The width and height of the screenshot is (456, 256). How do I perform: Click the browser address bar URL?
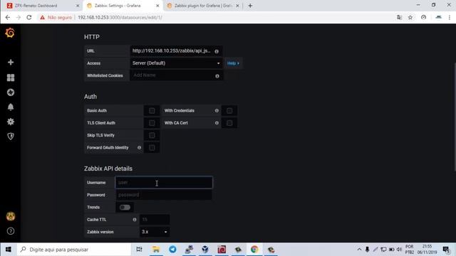[120, 17]
